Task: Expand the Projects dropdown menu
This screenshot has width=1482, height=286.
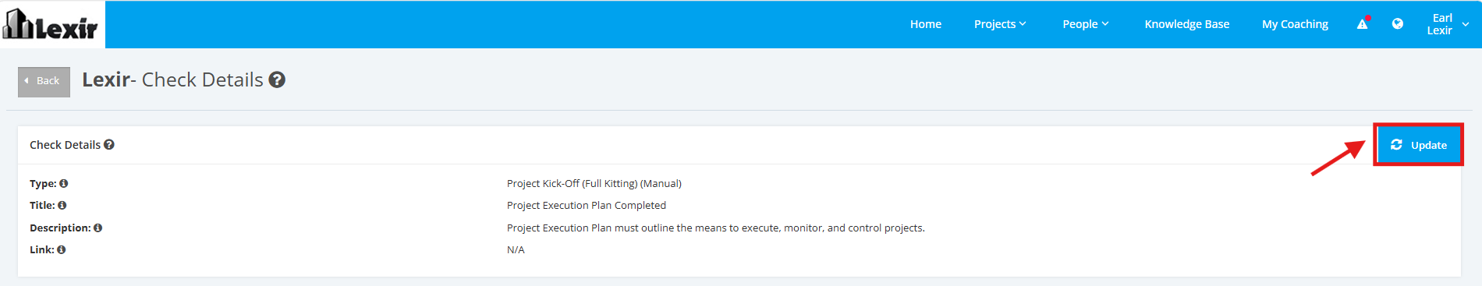Action: 1000,24
